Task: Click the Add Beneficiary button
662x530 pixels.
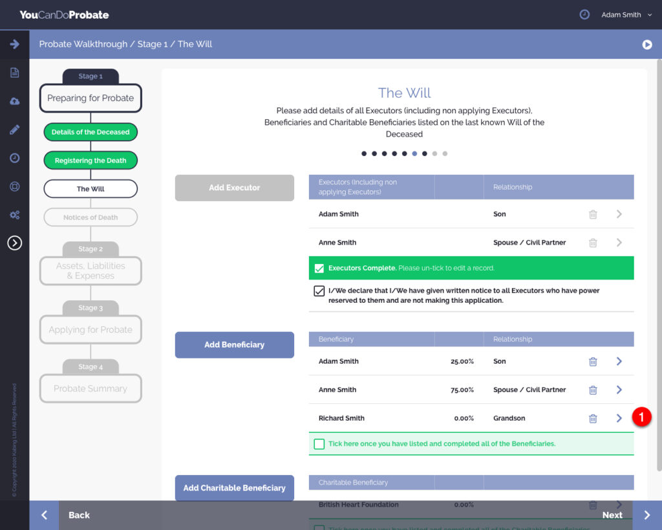Action: point(234,345)
